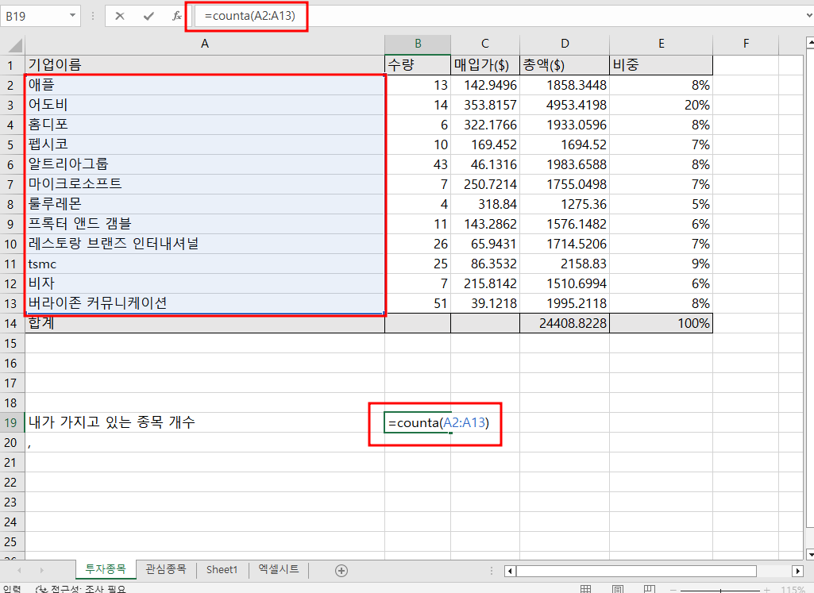Select the 20% cell
The width and height of the screenshot is (814, 593).
(661, 105)
